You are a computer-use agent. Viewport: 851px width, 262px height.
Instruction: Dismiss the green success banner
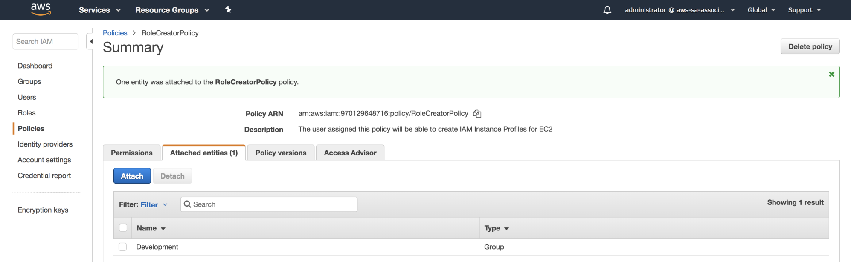tap(831, 74)
